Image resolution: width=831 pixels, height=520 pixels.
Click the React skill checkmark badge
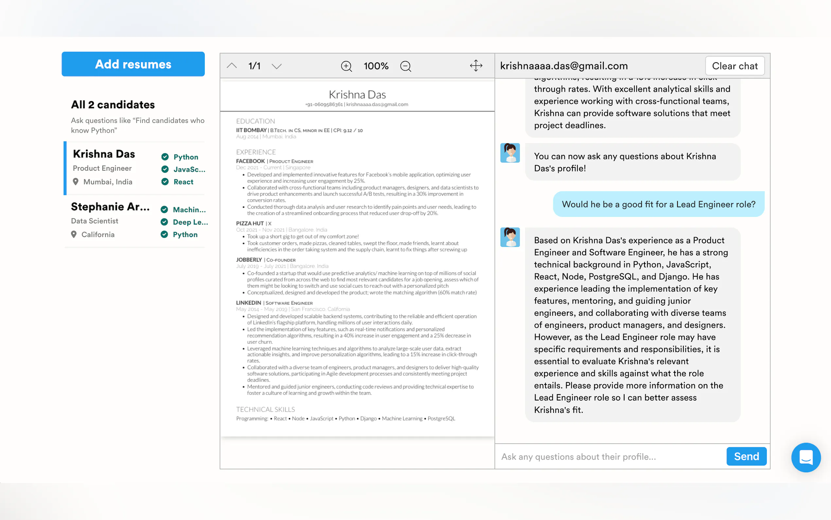pos(165,182)
